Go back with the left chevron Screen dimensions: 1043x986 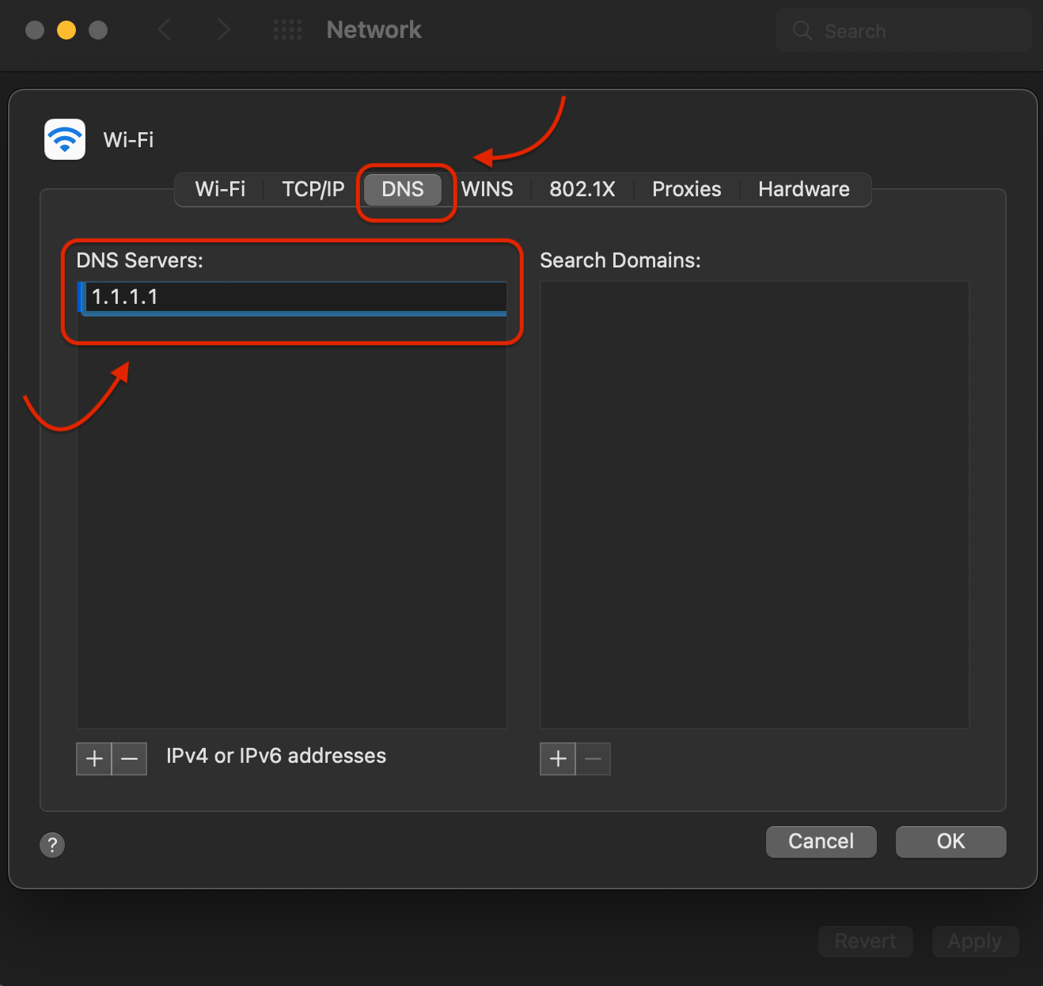[164, 30]
